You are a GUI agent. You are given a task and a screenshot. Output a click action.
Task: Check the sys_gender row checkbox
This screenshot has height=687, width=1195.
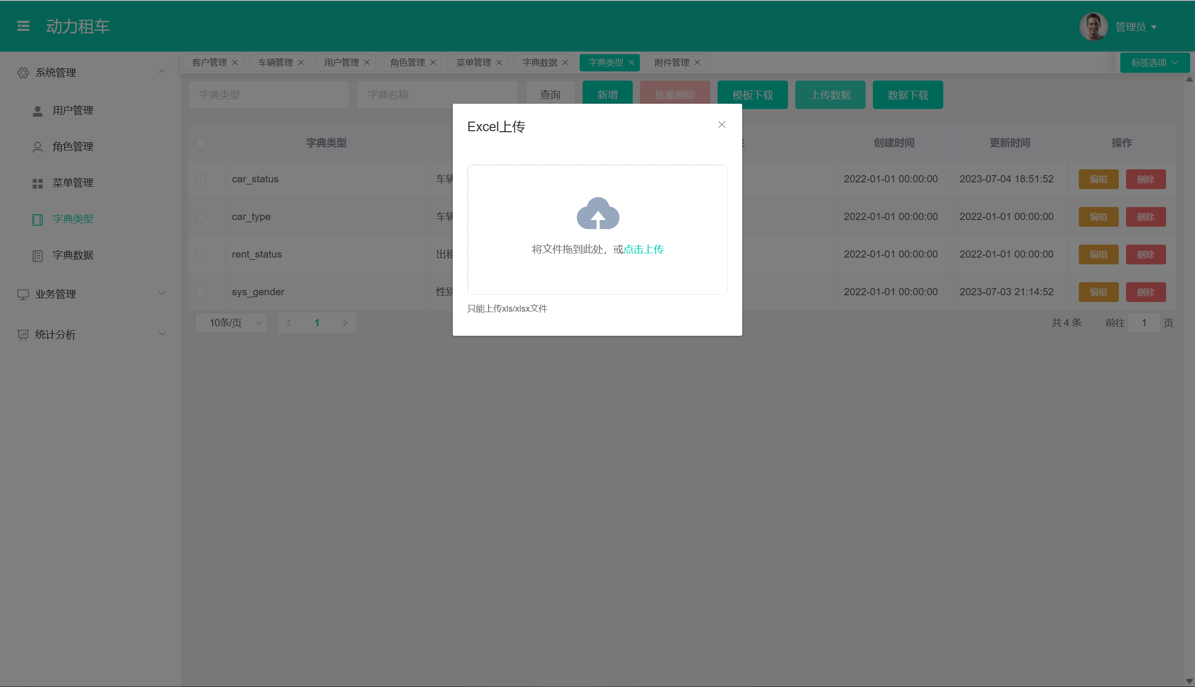[201, 292]
